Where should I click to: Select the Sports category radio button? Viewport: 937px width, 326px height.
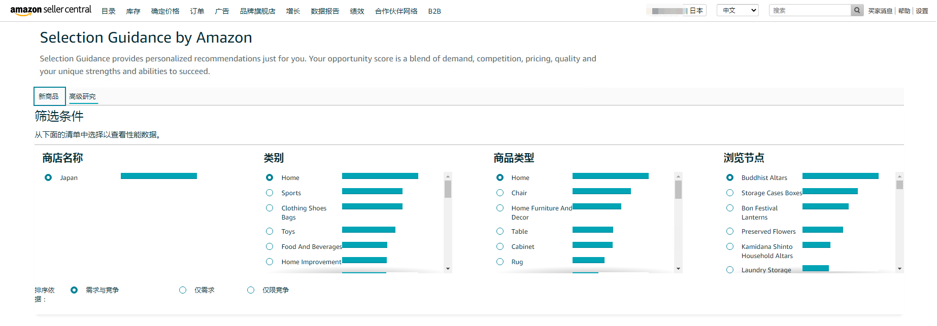(270, 193)
